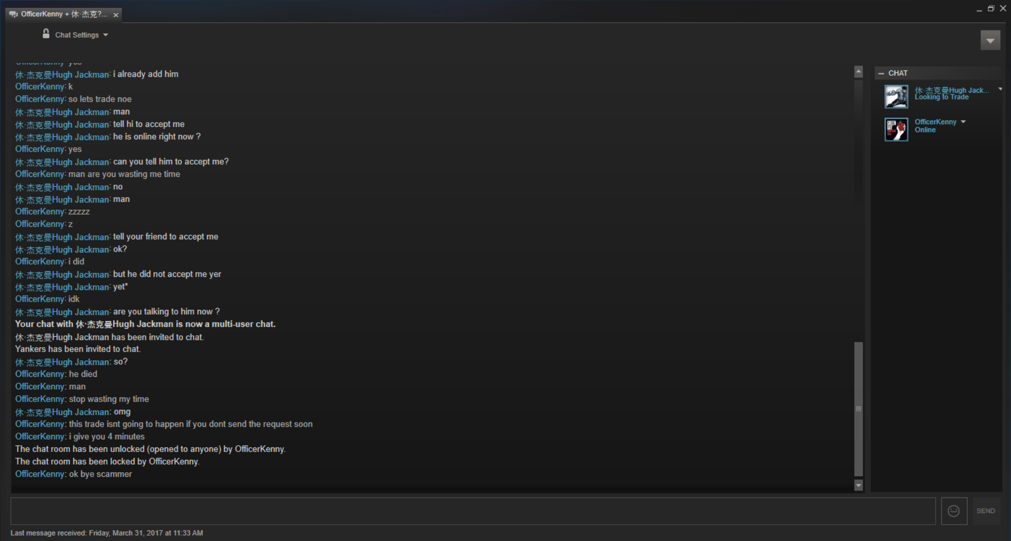Click the chat scrollbar thumb
This screenshot has width=1011, height=541.
pos(859,409)
